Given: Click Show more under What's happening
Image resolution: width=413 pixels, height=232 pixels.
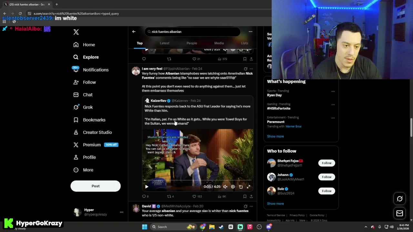Looking at the screenshot, I should pyautogui.click(x=276, y=136).
